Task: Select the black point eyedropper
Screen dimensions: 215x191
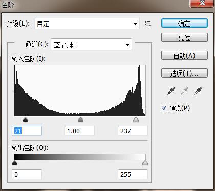Action: point(171,91)
